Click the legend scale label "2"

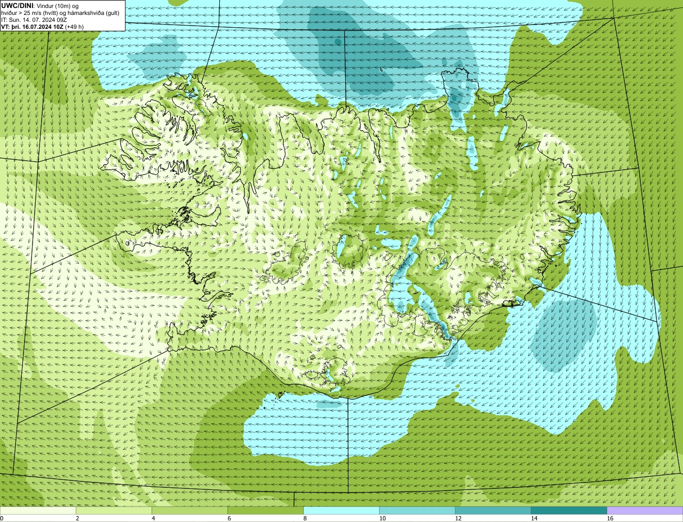pos(77,518)
